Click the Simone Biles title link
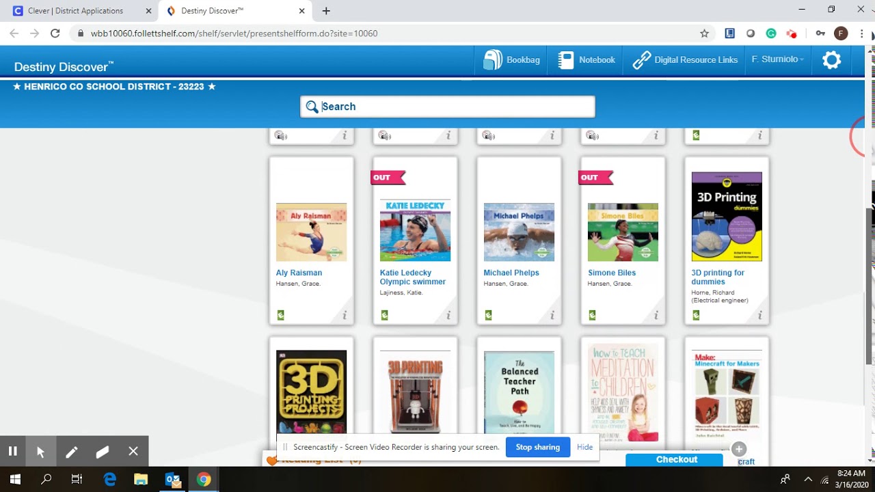This screenshot has width=875, height=492. 612,273
